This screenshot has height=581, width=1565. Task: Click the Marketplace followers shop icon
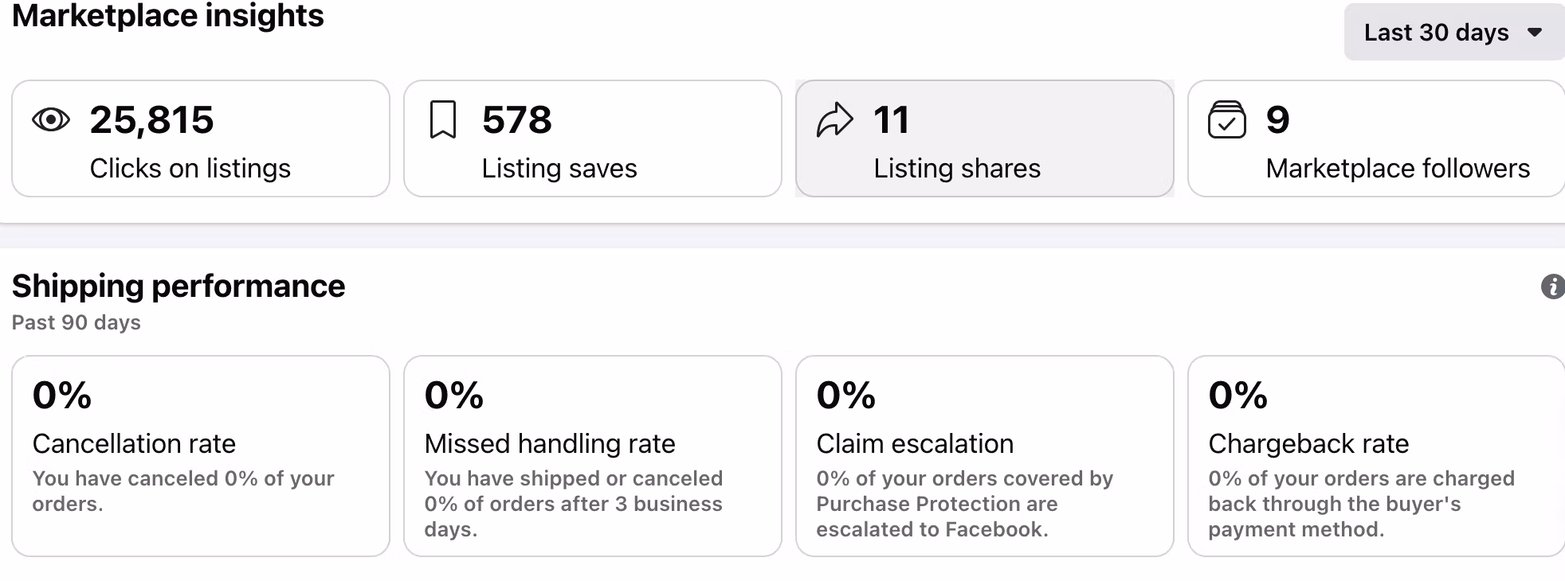click(x=1226, y=120)
